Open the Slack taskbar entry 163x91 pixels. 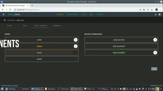(90, 89)
